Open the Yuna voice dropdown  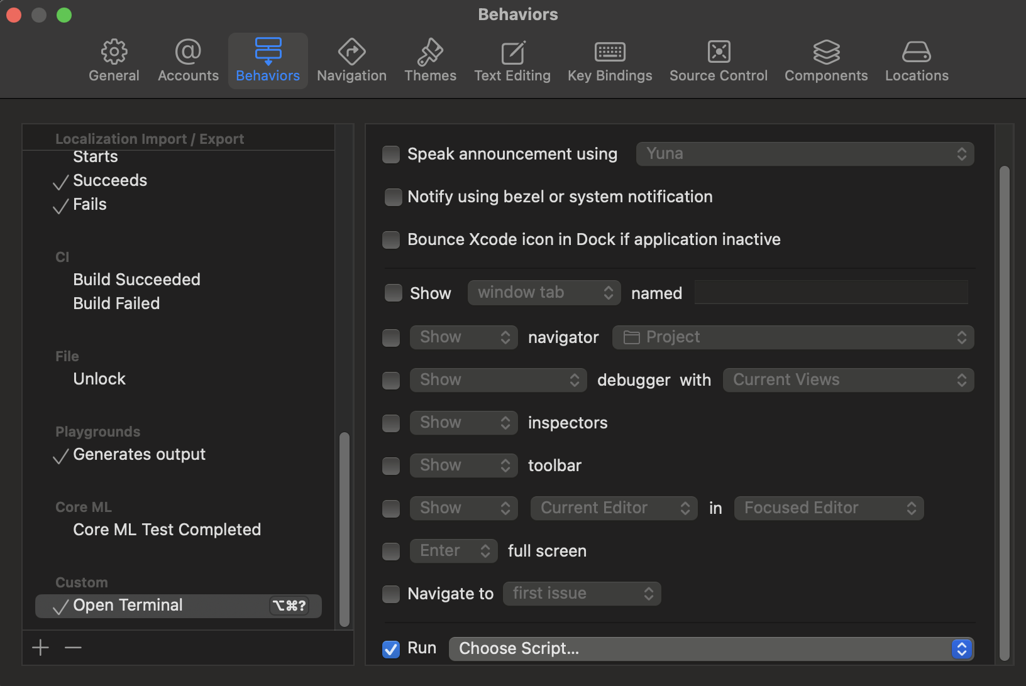(x=805, y=154)
